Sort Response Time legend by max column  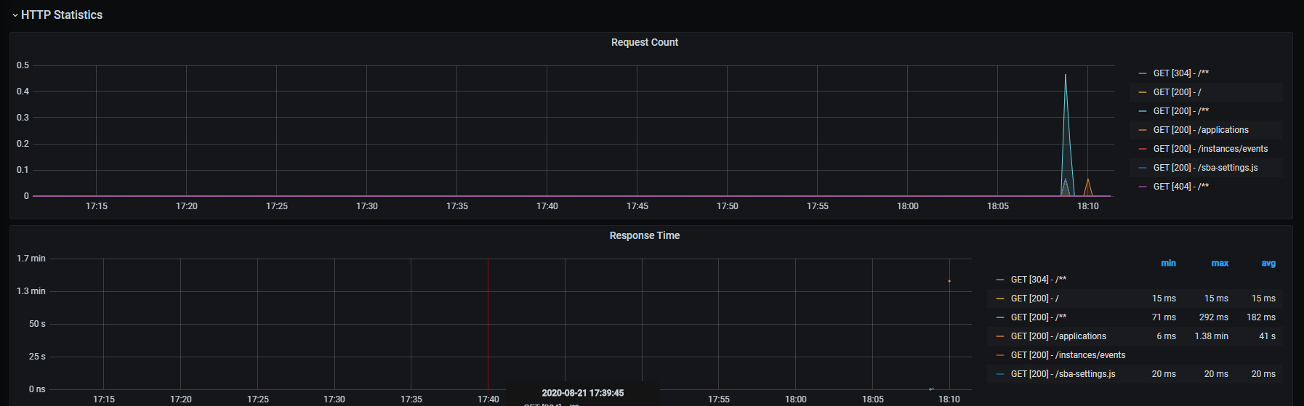[1220, 263]
